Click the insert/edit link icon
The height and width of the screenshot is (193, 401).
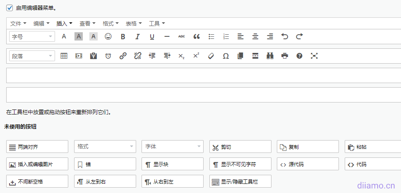pyautogui.click(x=123, y=56)
